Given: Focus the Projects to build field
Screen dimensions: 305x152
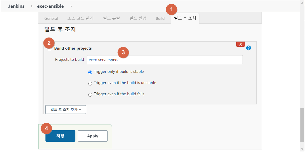Looking at the screenshot, I should click(x=165, y=60).
